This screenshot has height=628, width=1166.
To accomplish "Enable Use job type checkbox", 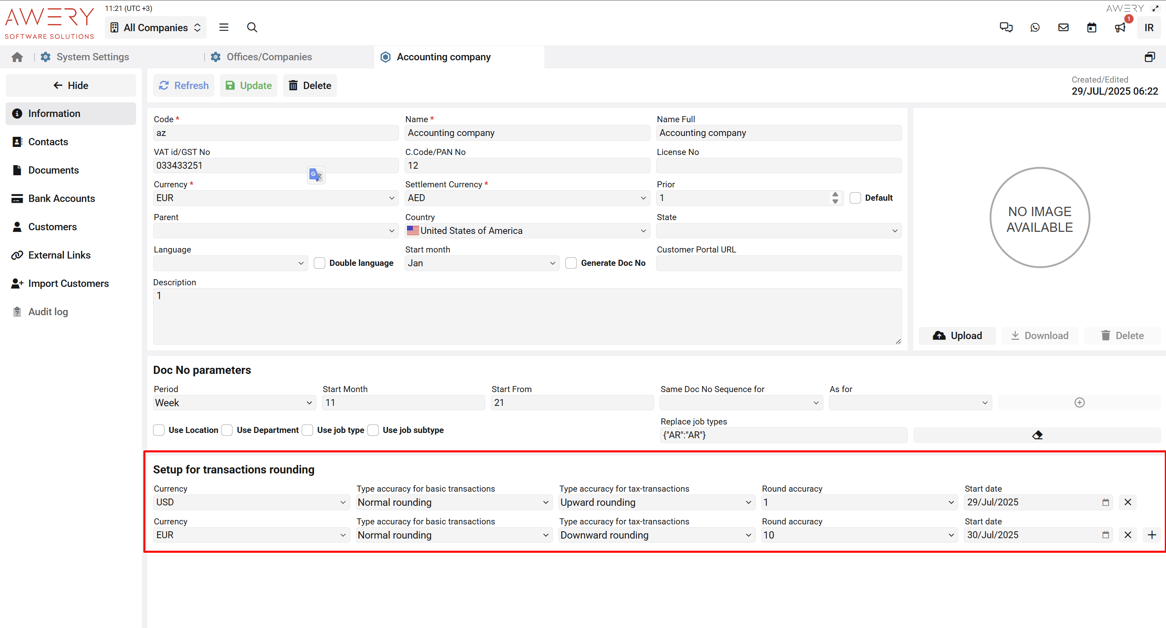I will point(307,430).
